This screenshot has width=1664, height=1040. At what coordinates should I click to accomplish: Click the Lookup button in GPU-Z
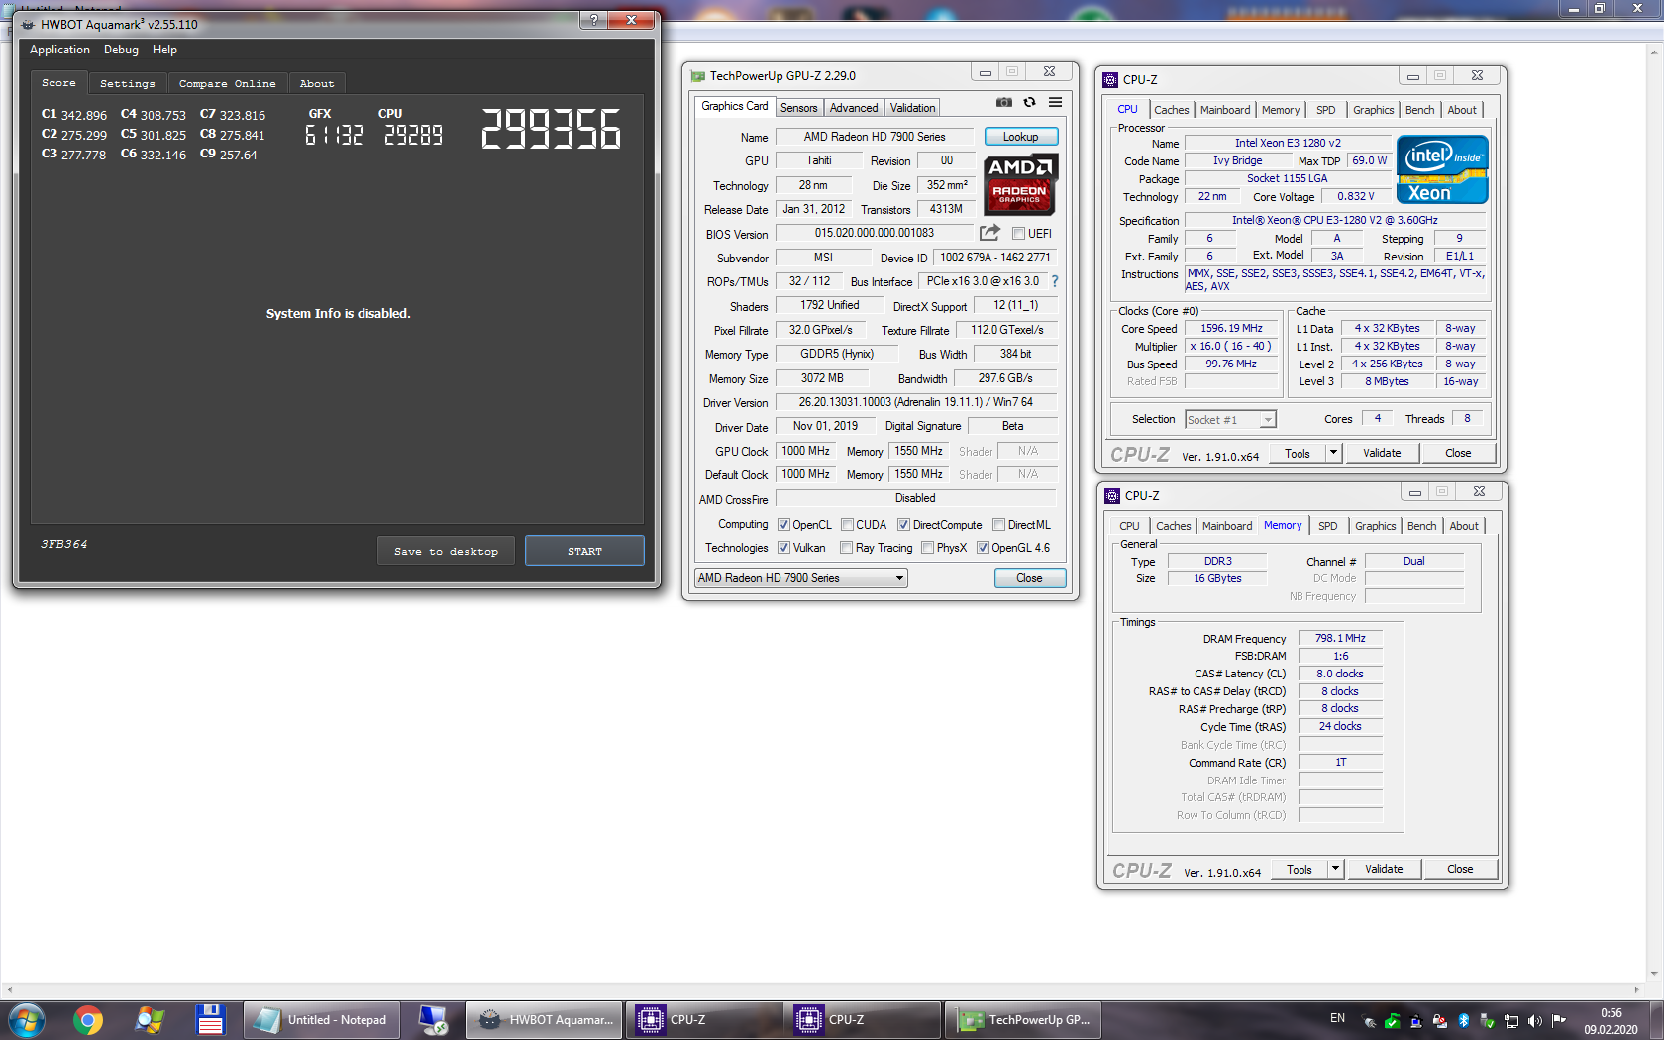[x=1021, y=137]
